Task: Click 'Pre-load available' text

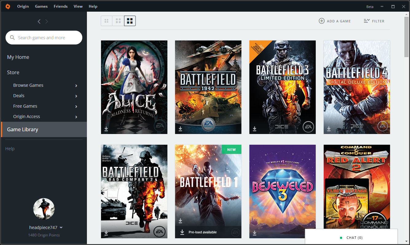Action: pos(203,232)
